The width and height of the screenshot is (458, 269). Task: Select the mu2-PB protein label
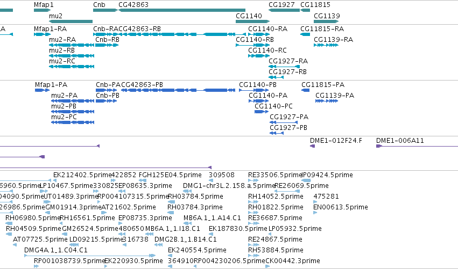coord(64,106)
